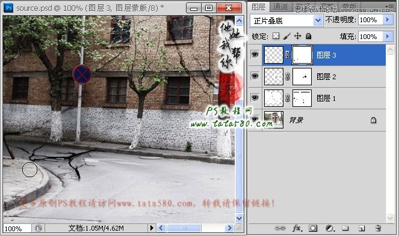This screenshot has height=236, width=399.
Task: Click the 图层 2 layer thumbnail
Action: point(274,76)
